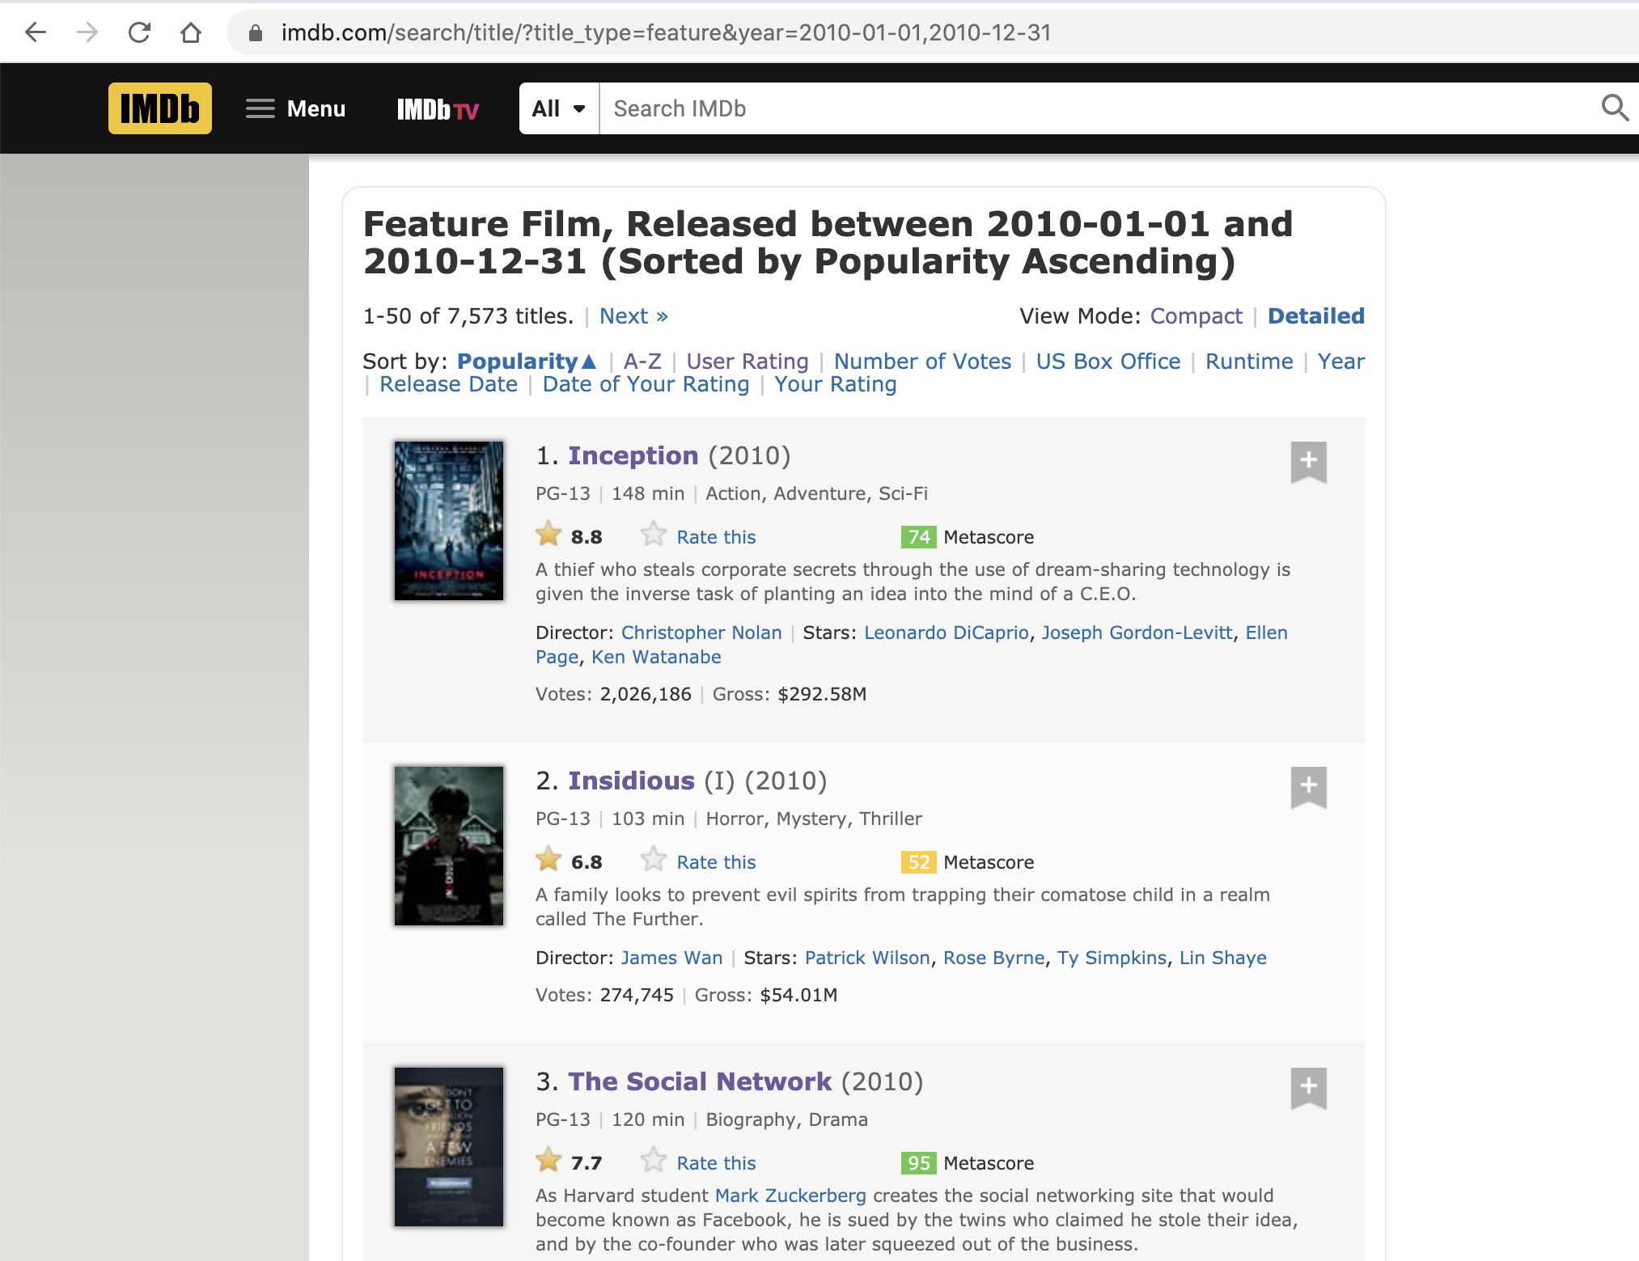Click the search magnifier icon
1639x1261 pixels.
pos(1614,108)
